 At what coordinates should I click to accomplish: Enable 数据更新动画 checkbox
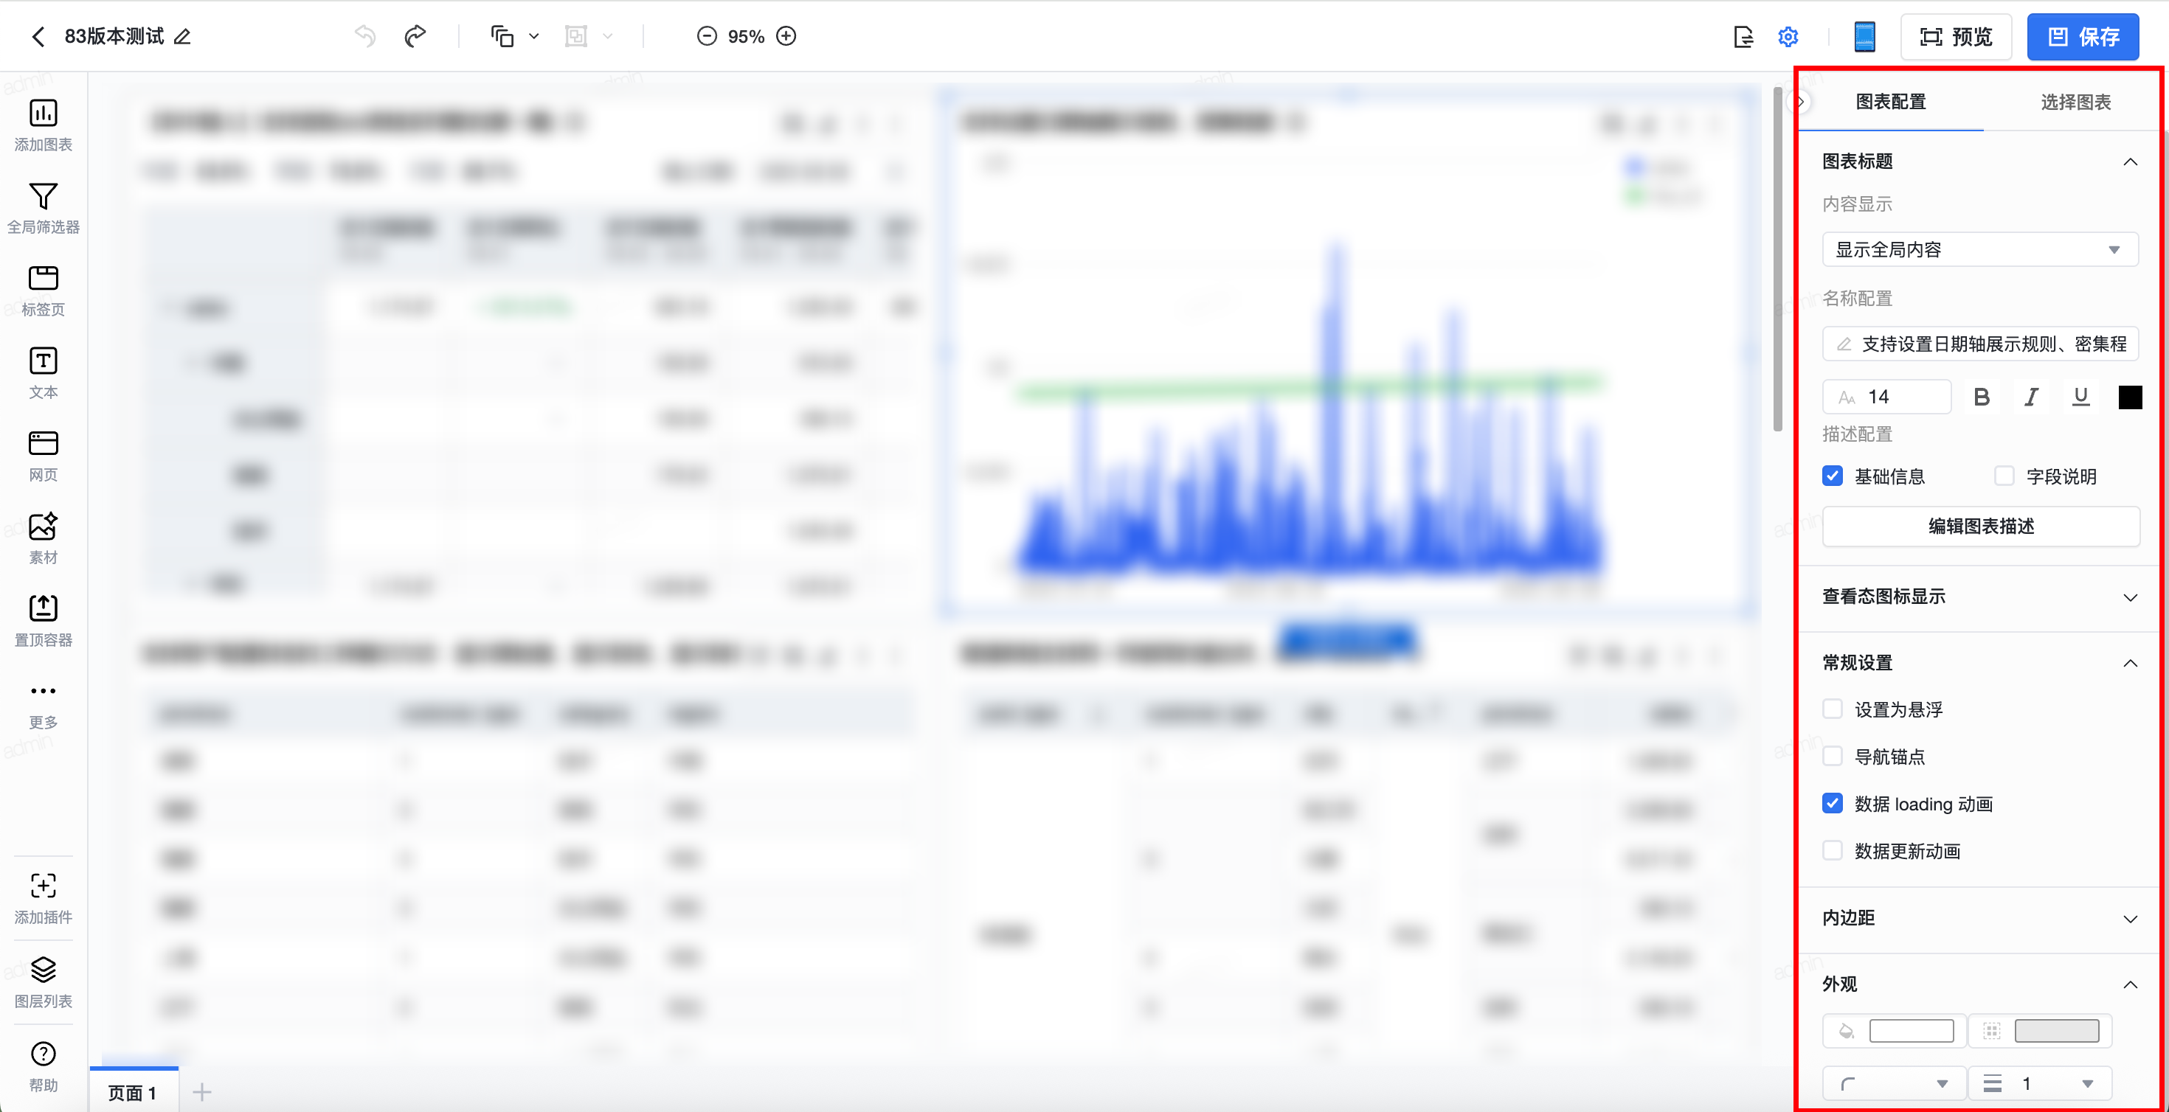[1832, 850]
